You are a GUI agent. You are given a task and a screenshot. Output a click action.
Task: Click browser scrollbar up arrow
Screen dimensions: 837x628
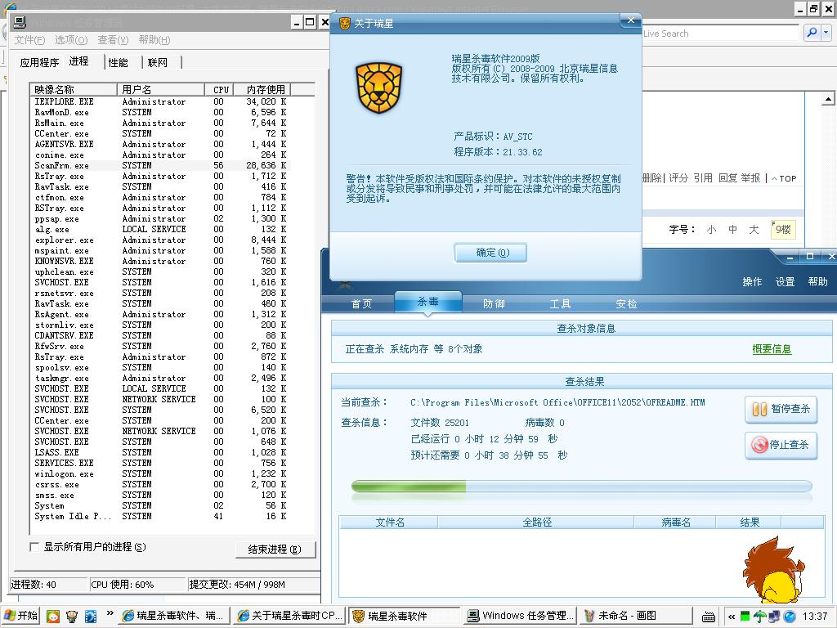pos(827,99)
